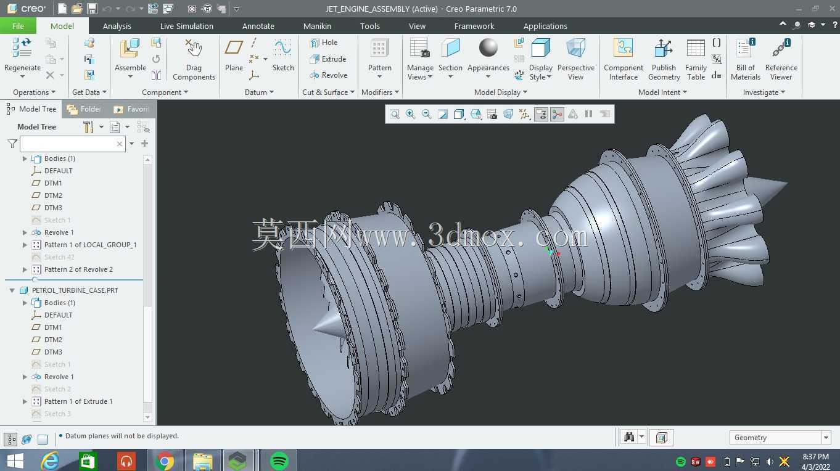
Task: Click model tree settings hammer icon
Action: pos(88,127)
